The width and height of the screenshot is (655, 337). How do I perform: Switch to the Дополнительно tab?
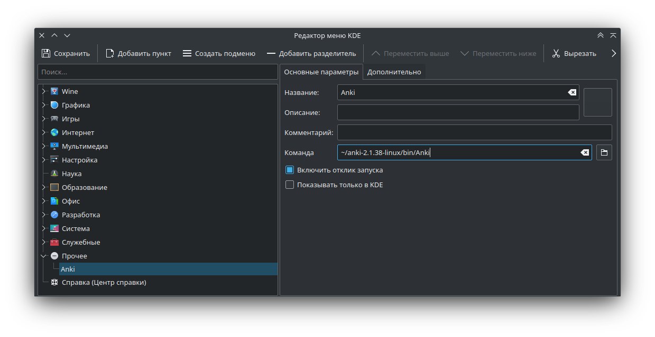click(394, 72)
